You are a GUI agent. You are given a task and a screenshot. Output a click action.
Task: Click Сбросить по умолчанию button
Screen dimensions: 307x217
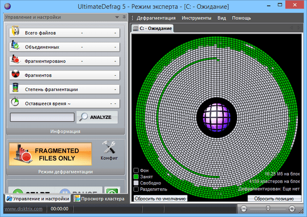(x=160, y=198)
